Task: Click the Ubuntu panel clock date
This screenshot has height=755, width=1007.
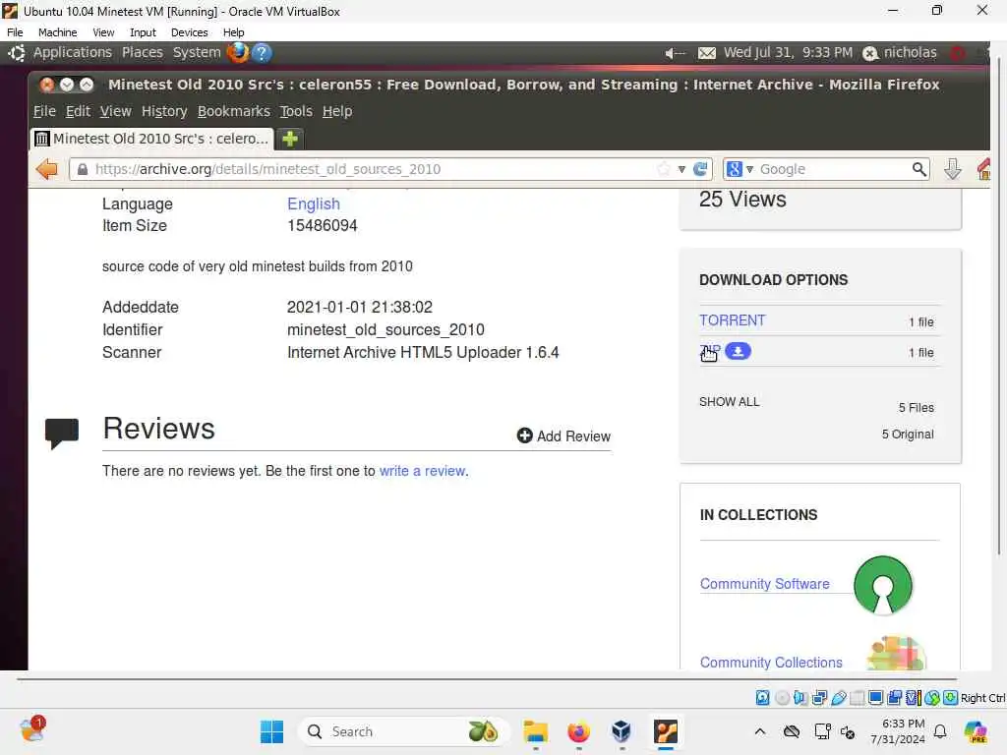Action: point(788,53)
